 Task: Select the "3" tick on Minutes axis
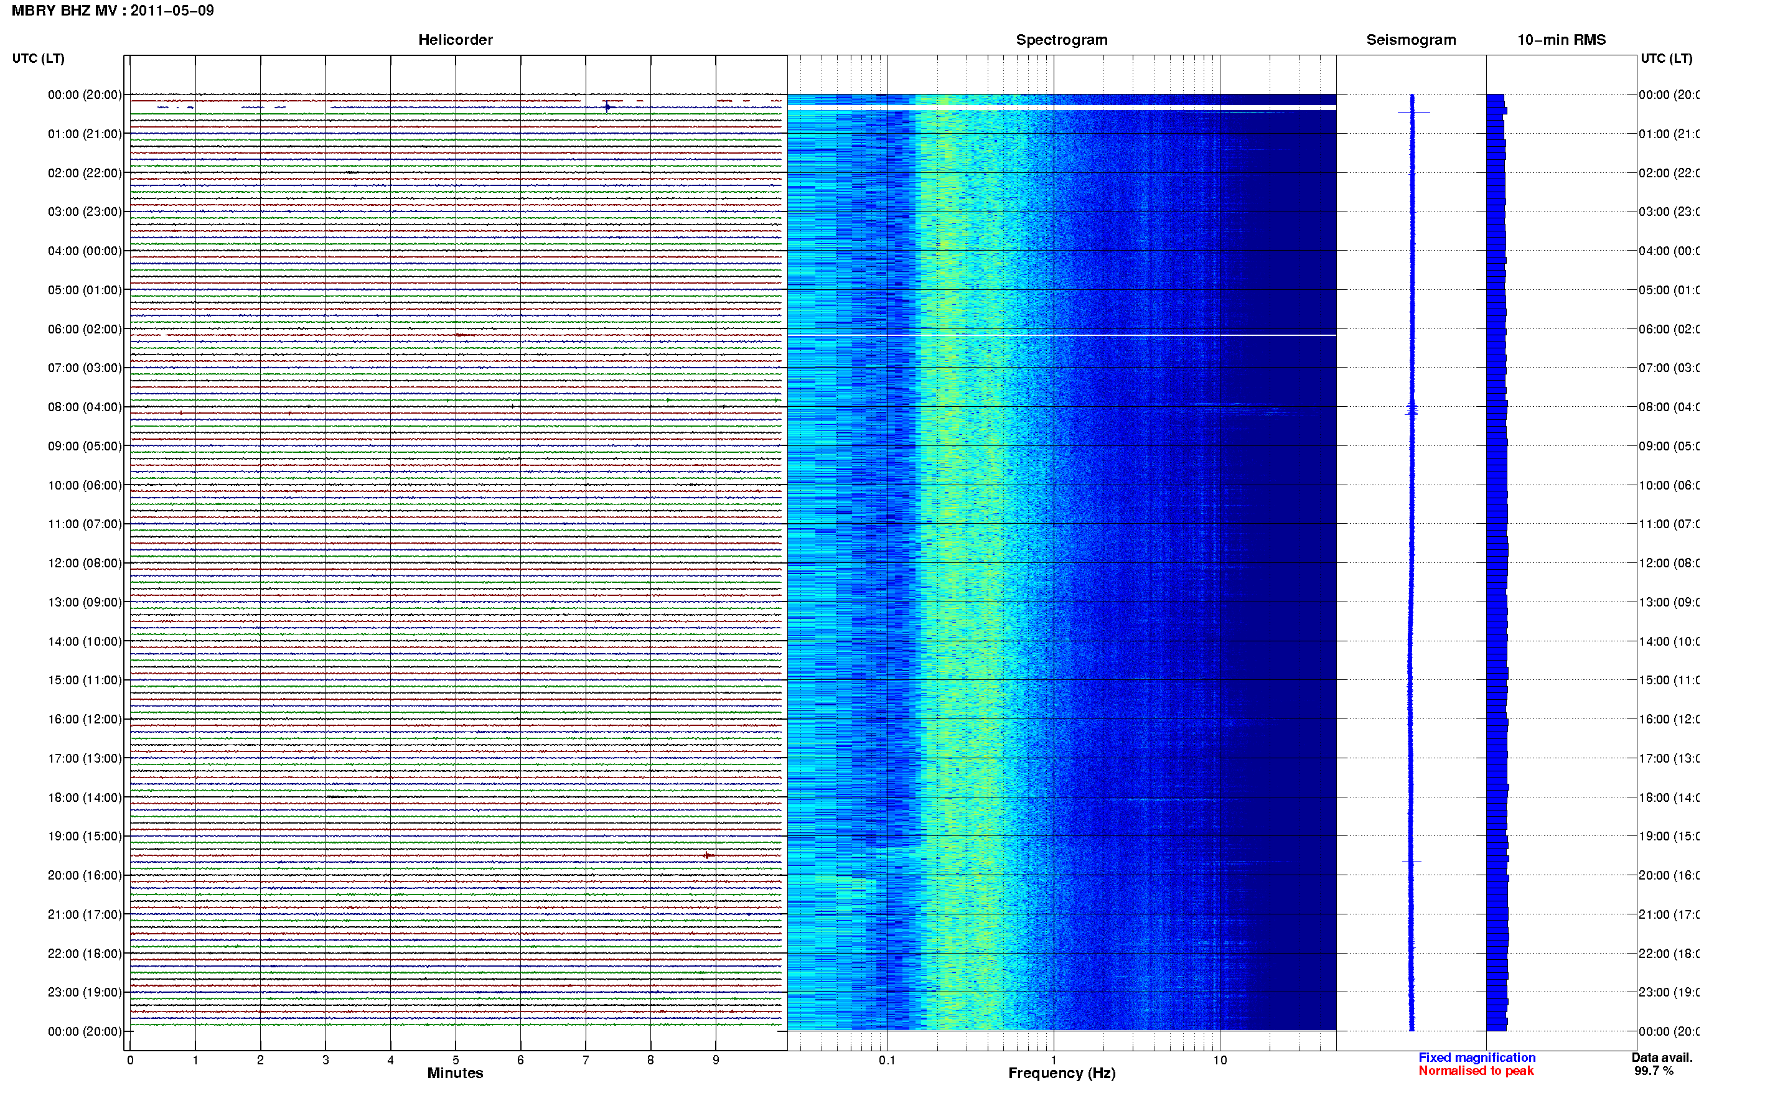click(325, 1060)
